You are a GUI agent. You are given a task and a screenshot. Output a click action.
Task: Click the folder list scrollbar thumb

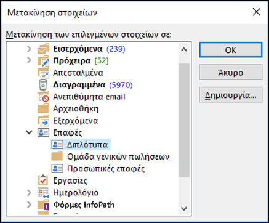(x=184, y=121)
